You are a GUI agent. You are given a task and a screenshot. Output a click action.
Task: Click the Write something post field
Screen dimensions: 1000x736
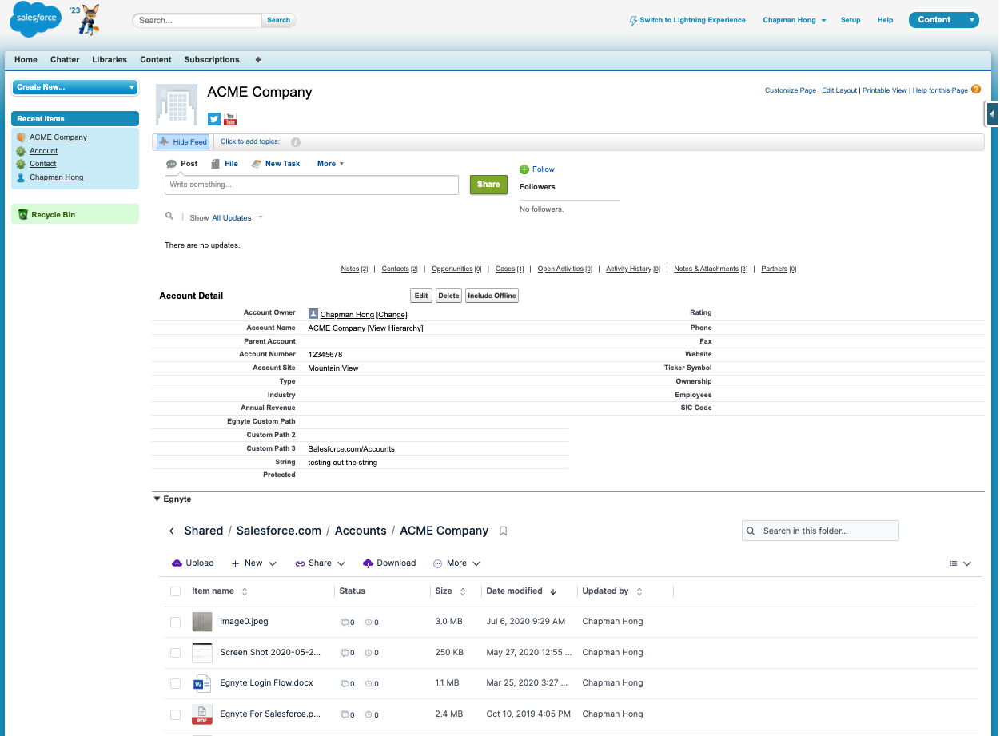point(312,185)
